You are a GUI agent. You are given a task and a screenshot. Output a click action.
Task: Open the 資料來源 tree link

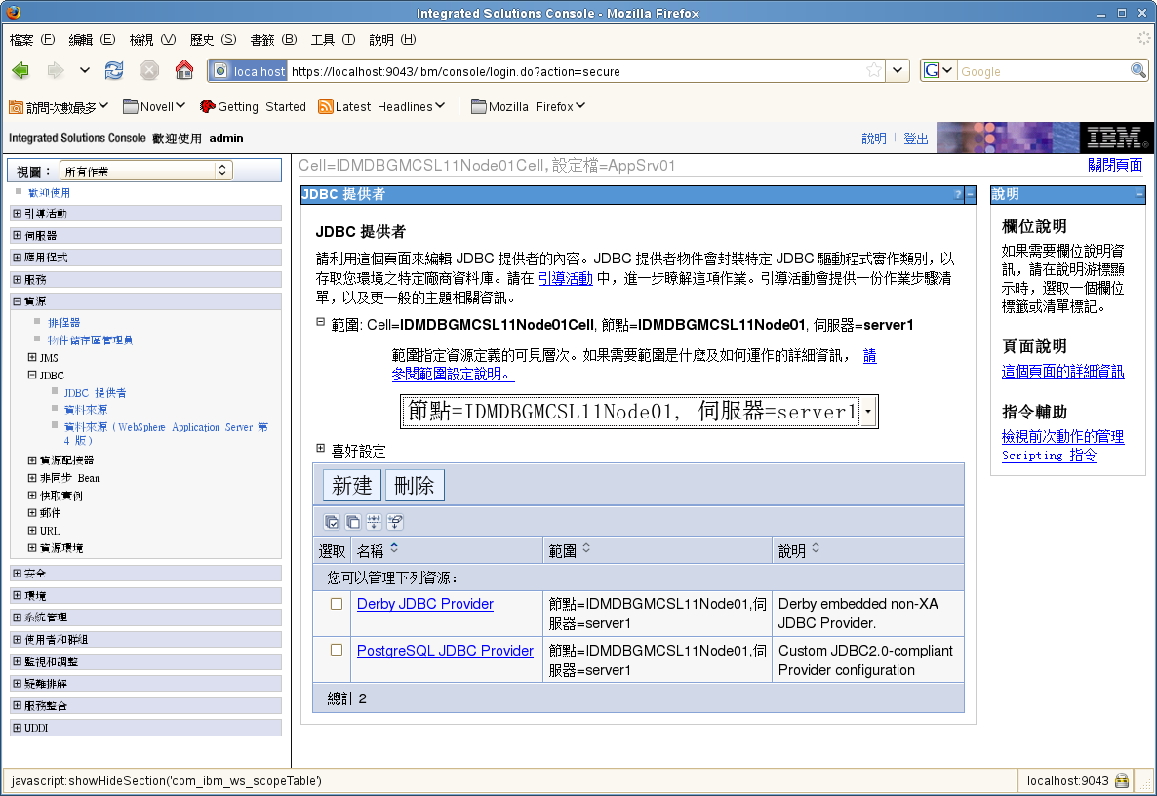click(86, 410)
